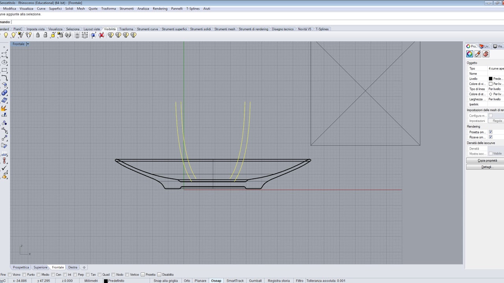Viewport: 504px width, 283px height.
Task: Toggle the Cen osnap checkbox
Action: pyautogui.click(x=53, y=275)
